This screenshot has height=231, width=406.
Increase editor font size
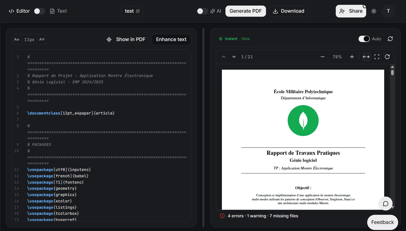point(42,40)
